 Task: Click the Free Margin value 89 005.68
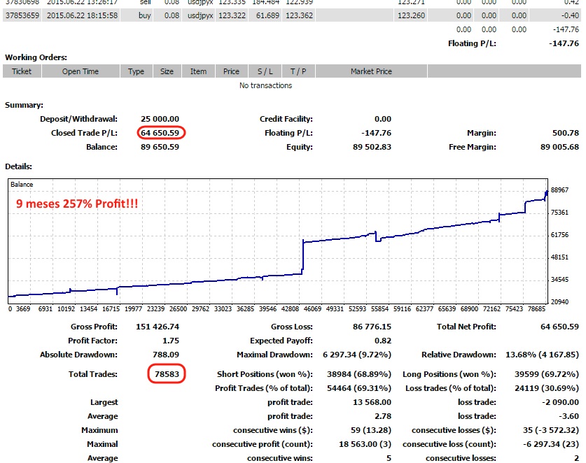tap(559, 147)
